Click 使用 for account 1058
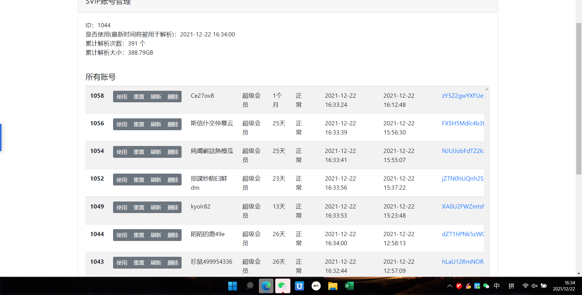Viewport: 582px width, 295px height. tap(122, 97)
